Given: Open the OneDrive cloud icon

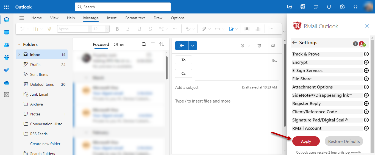Looking at the screenshot, I should [x=7, y=83].
